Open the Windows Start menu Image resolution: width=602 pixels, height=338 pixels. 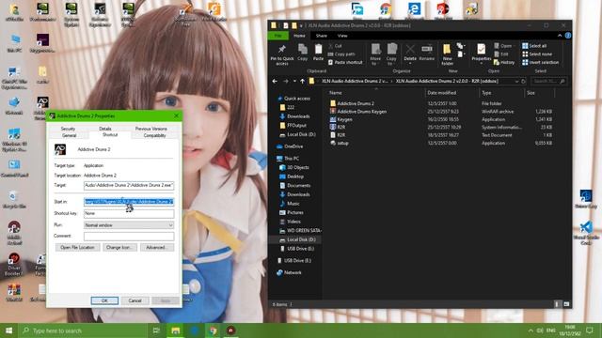pos(8,330)
